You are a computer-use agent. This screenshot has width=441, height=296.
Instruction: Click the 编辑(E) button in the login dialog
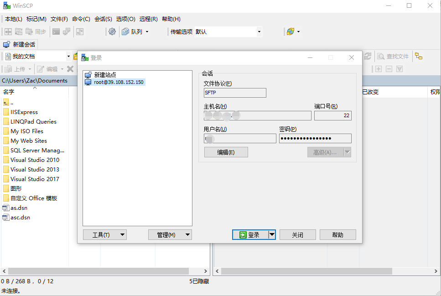click(x=226, y=152)
